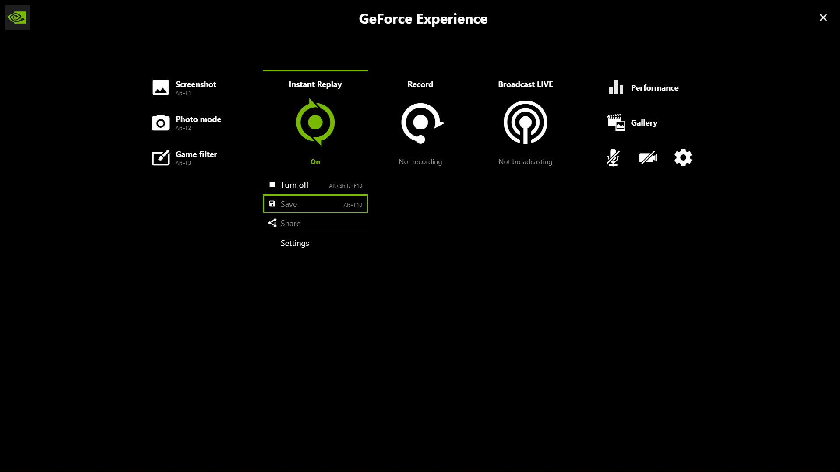The width and height of the screenshot is (840, 472).
Task: Click the Broadcast LIVE label
Action: [526, 84]
